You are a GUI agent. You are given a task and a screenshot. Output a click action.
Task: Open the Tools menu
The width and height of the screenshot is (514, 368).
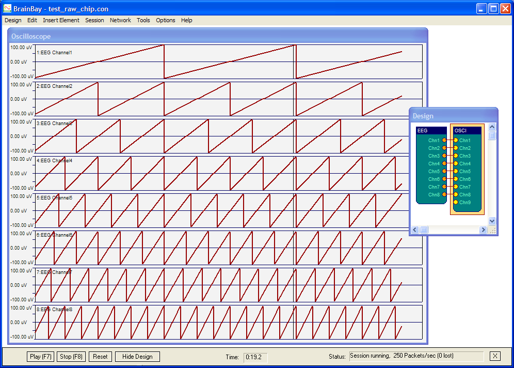click(x=143, y=20)
